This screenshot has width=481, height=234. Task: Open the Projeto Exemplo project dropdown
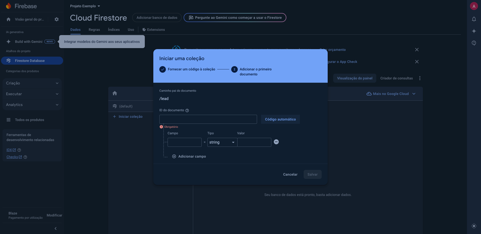(85, 6)
